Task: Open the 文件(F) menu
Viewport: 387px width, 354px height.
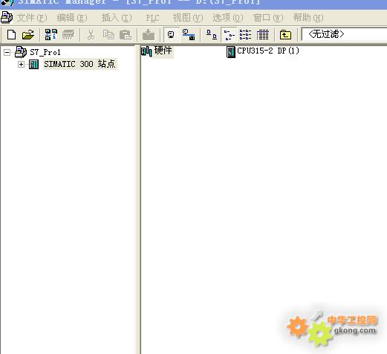Action: [x=32, y=18]
